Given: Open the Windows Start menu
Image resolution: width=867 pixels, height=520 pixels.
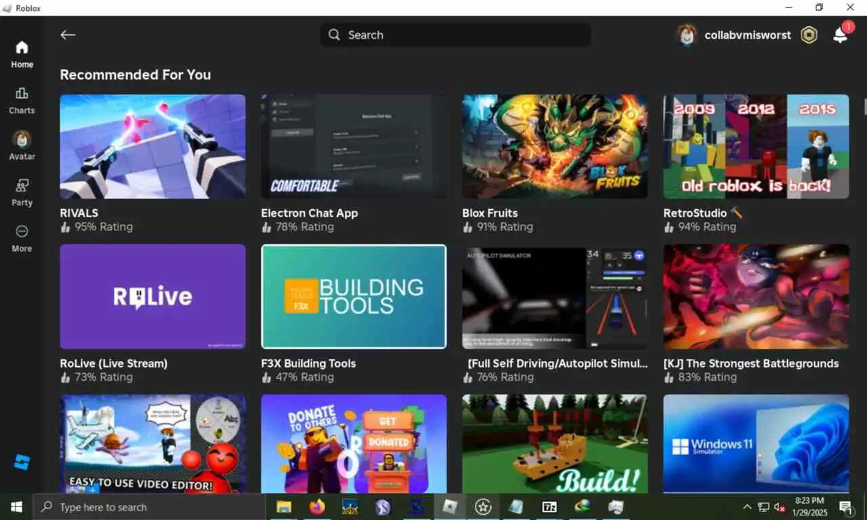Looking at the screenshot, I should pyautogui.click(x=16, y=507).
